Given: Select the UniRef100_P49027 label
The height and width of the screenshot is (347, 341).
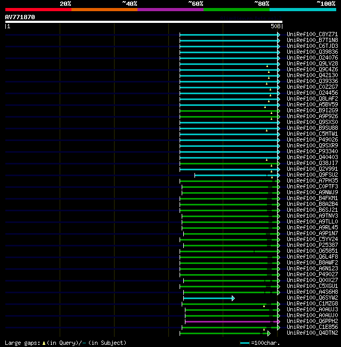Looking at the screenshot, I should (312, 275).
